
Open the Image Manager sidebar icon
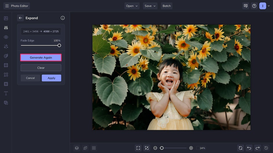pos(6,18)
